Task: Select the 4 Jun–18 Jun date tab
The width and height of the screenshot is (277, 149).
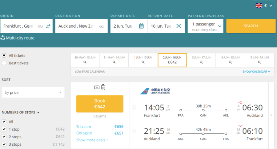Action: 230,60
